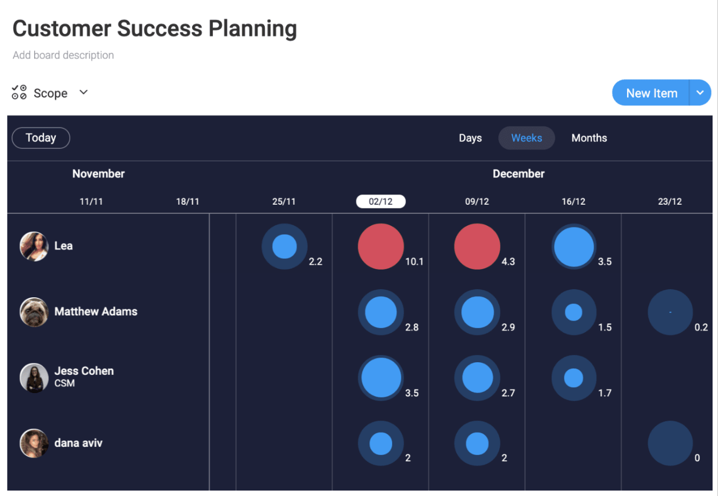Switch to Months view
Viewport: 718px width, 496px height.
[x=589, y=138]
